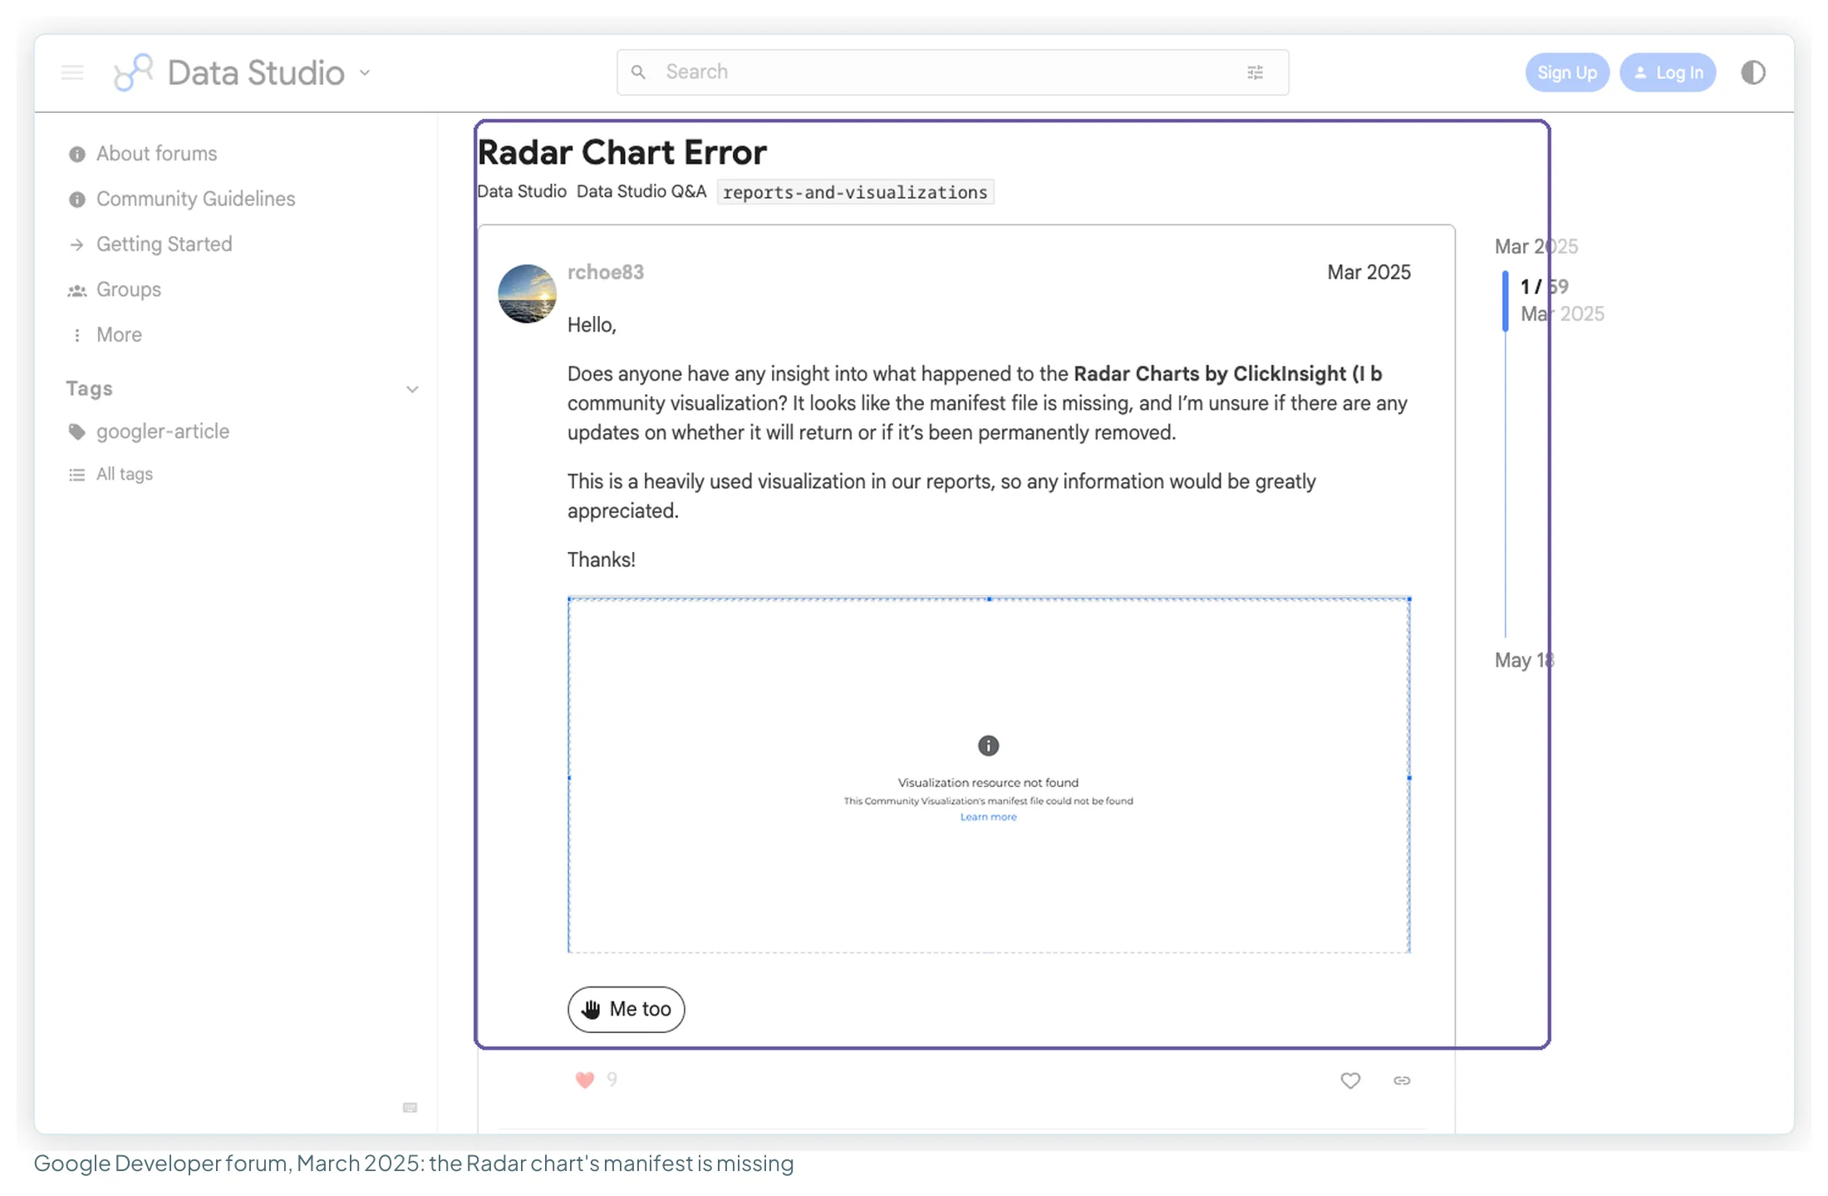Open the Data Studio Q&A category
This screenshot has width=1828, height=1196.
[x=641, y=191]
